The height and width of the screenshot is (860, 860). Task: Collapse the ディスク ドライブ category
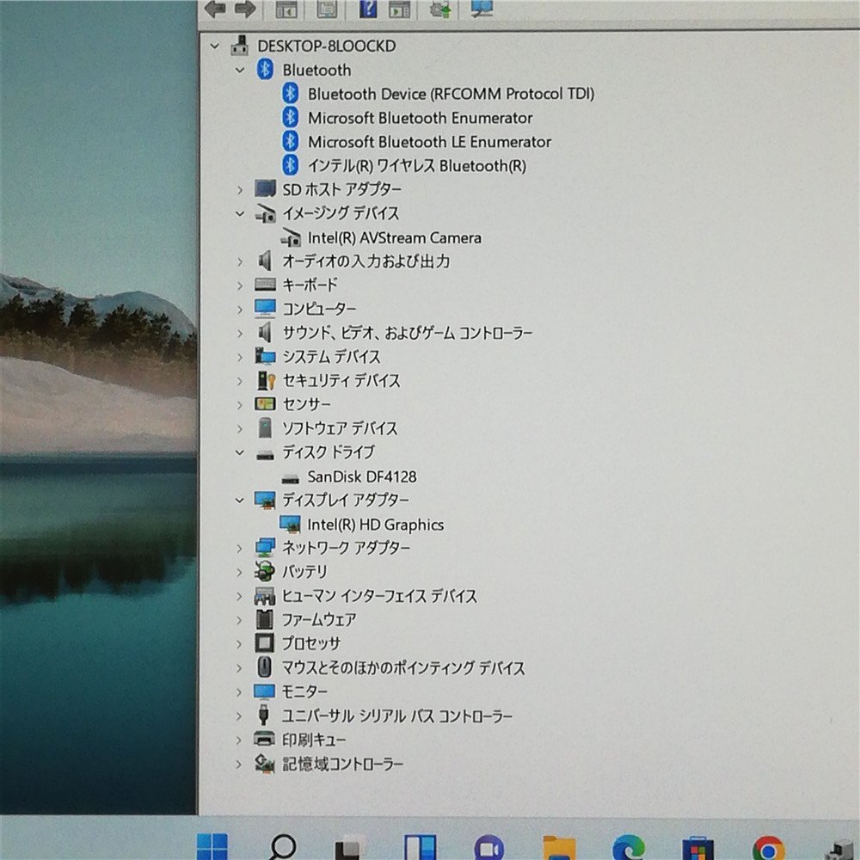pos(241,451)
